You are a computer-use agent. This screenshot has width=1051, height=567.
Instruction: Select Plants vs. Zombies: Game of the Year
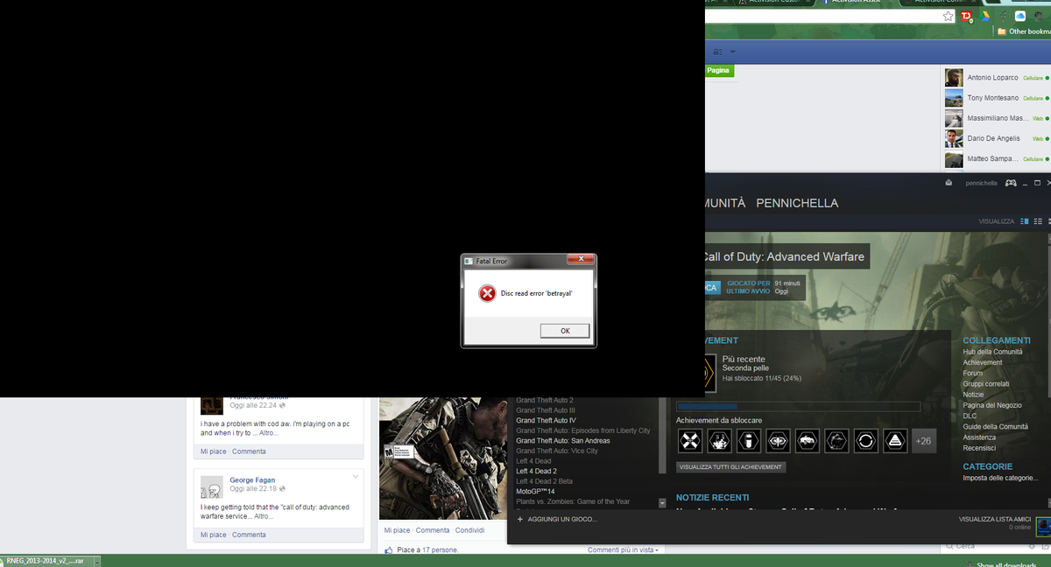click(573, 501)
